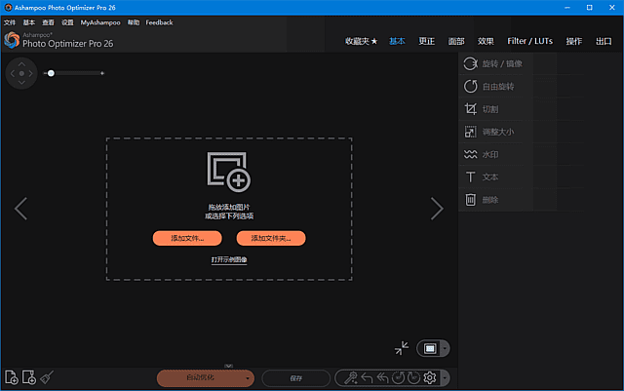Click the settings gear in bottom toolbar

click(x=429, y=377)
